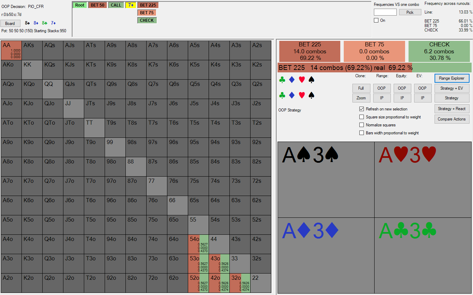The image size is (473, 295).
Task: Select the 42o hand cell in matrix
Action: [x=219, y=283]
